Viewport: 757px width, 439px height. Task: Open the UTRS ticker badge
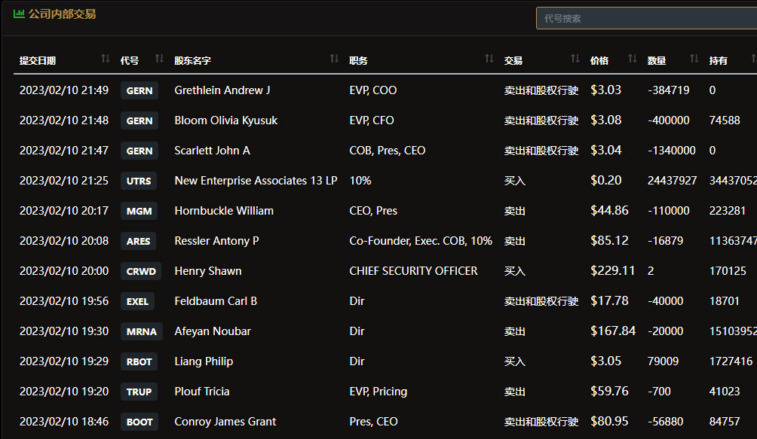[139, 181]
